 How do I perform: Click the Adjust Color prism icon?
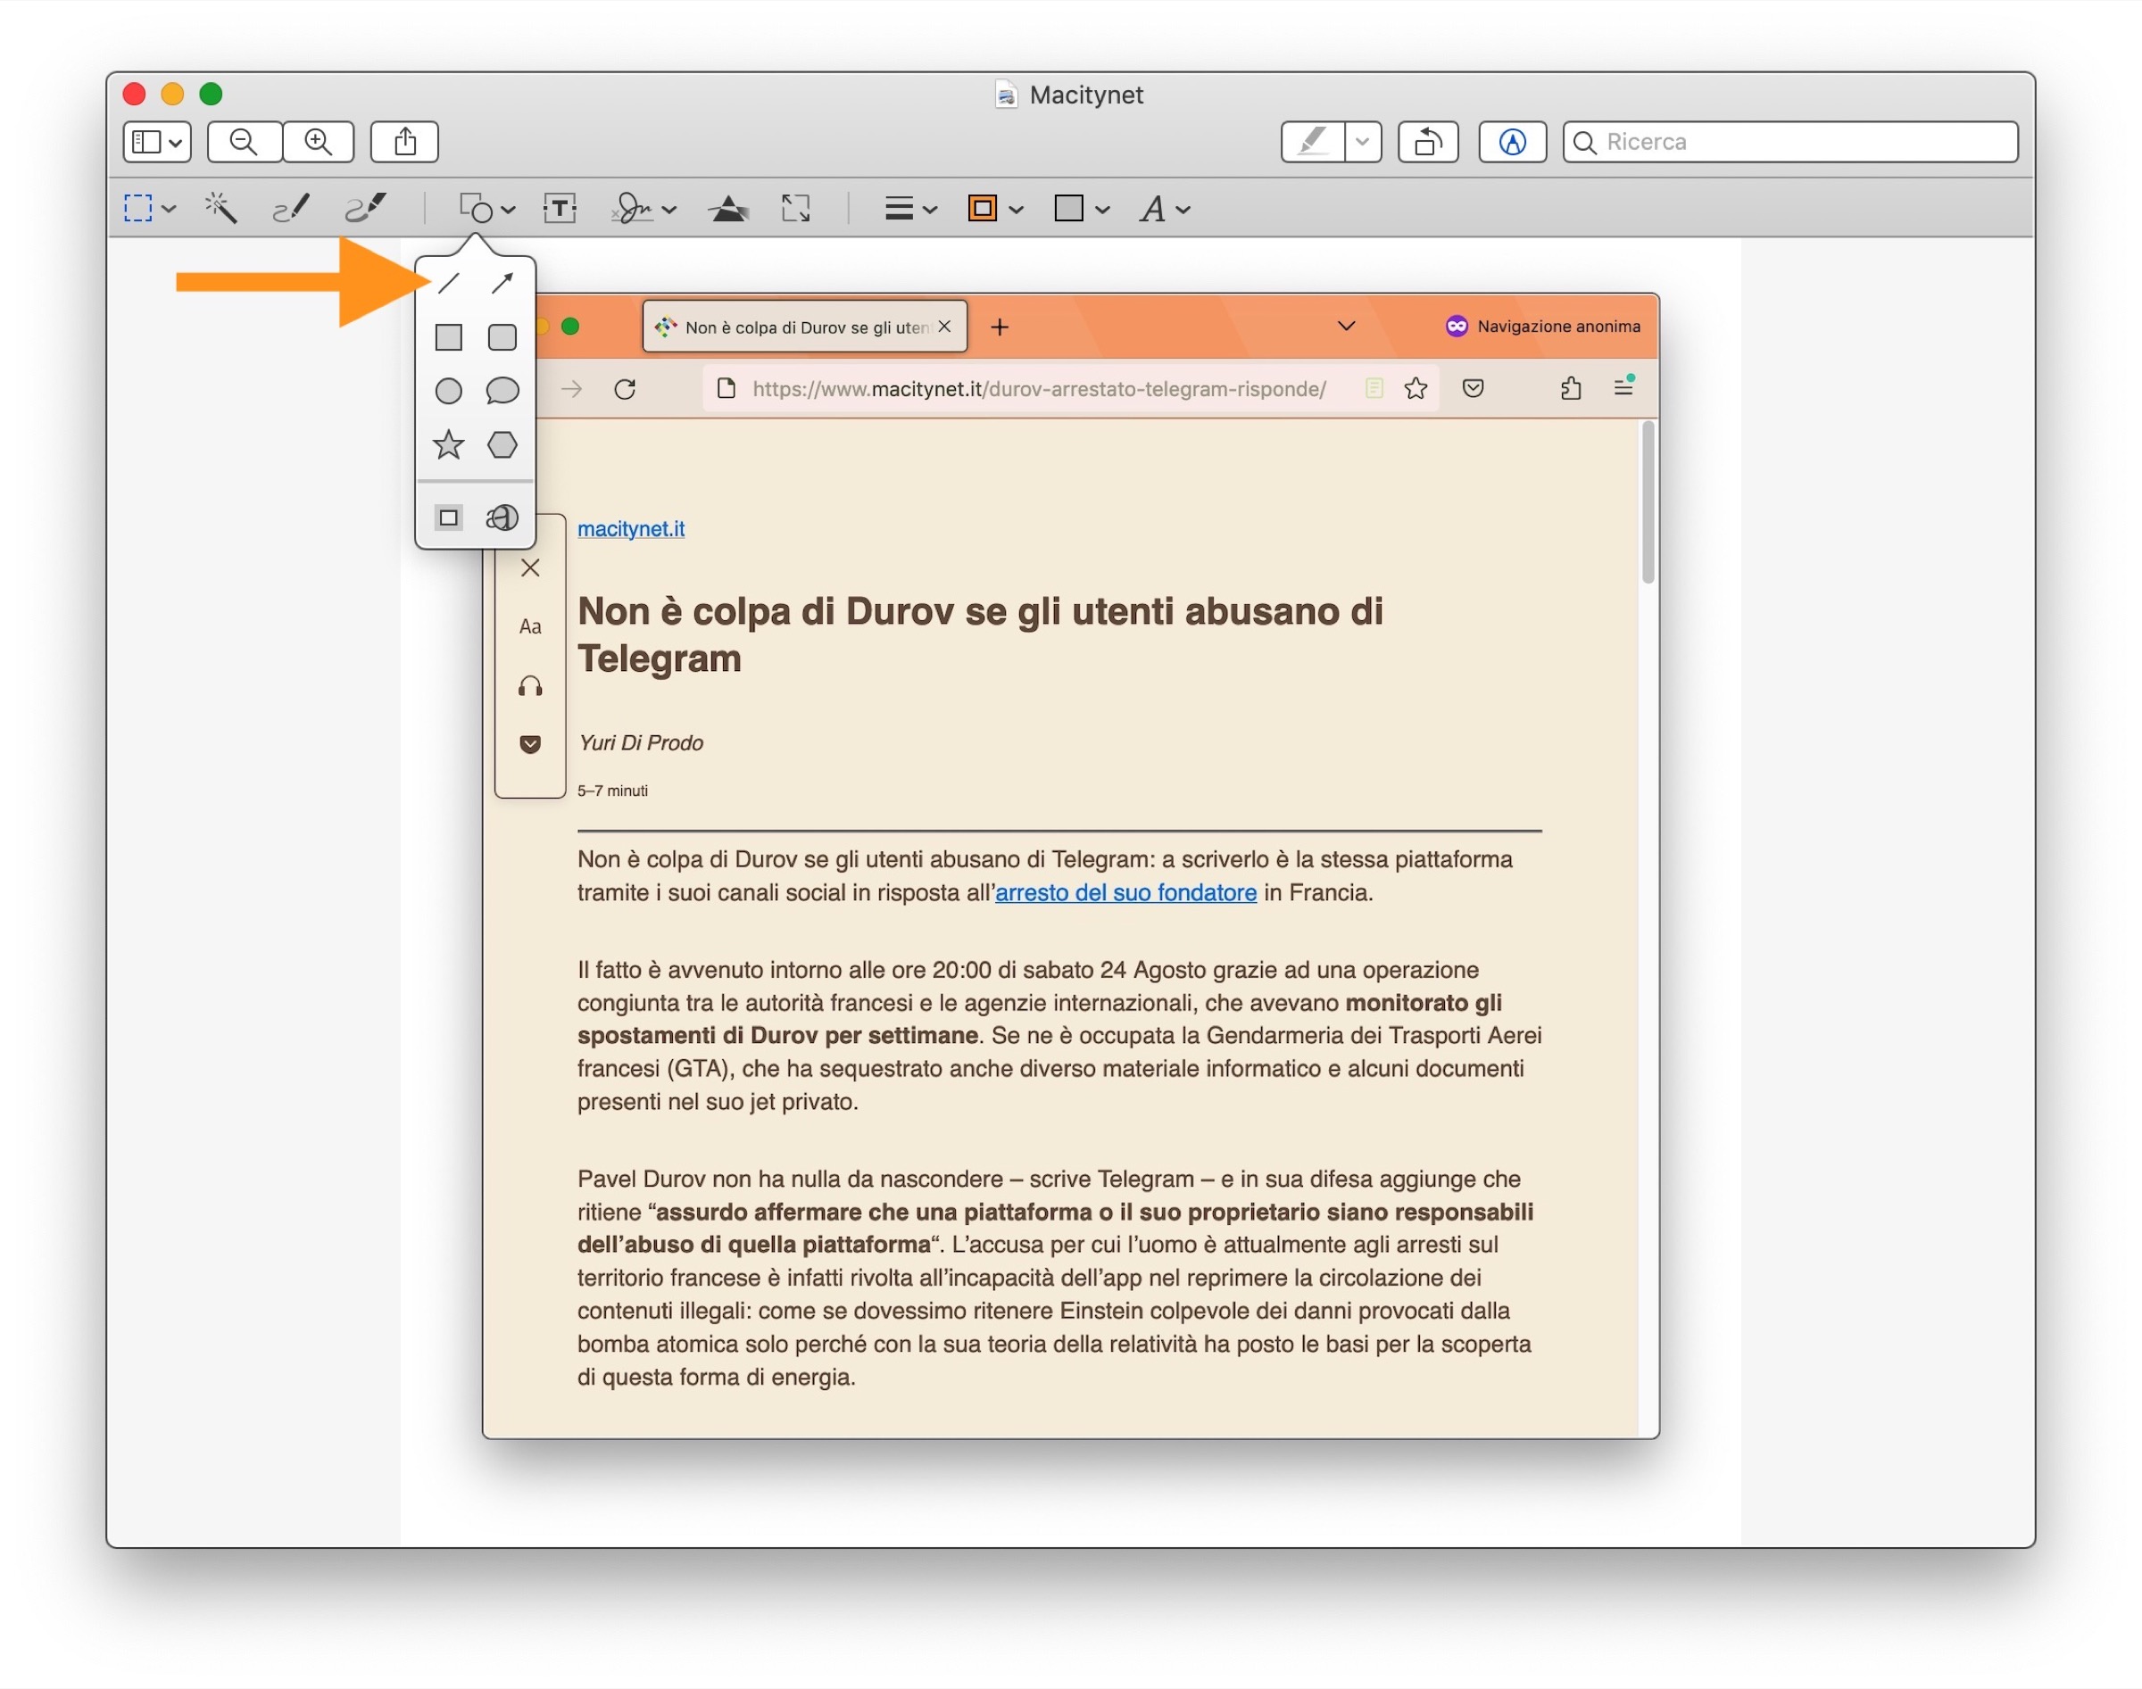click(x=729, y=209)
